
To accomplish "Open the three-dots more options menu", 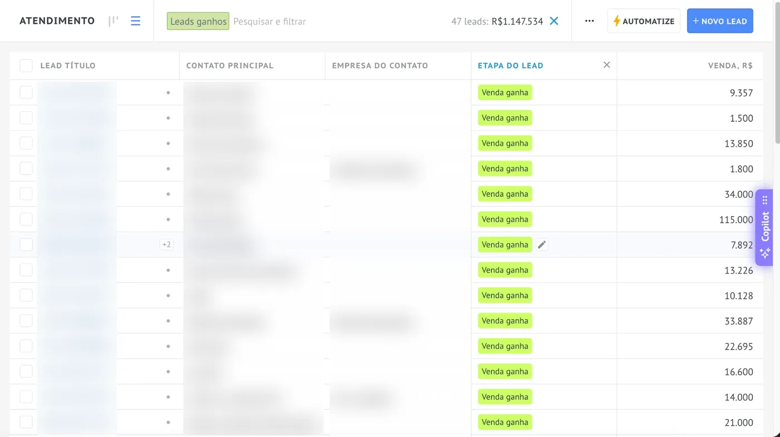I will 589,21.
